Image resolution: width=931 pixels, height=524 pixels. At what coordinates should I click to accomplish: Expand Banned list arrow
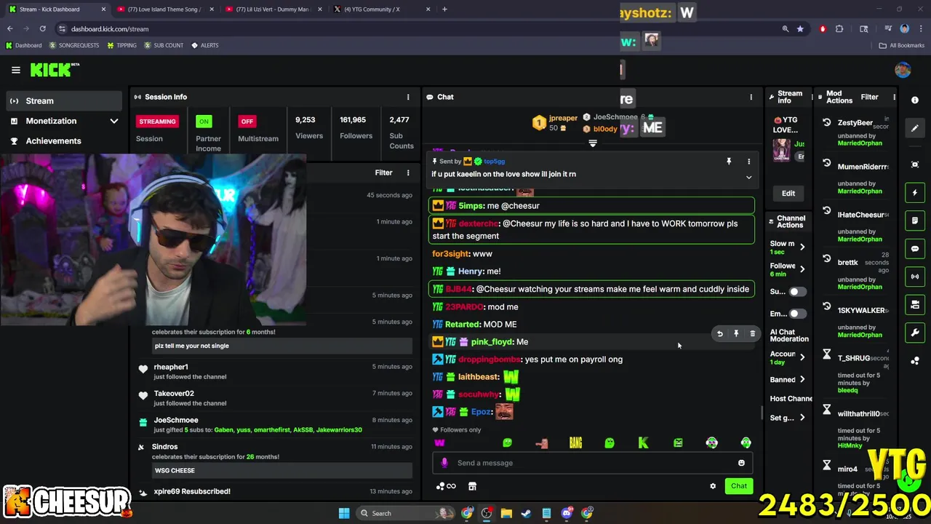coord(802,379)
